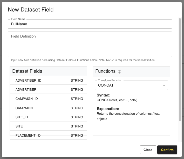This screenshot has width=184, height=159.
Task: Select the ADVERTISER_ID dataset field
Action: (x=49, y=81)
